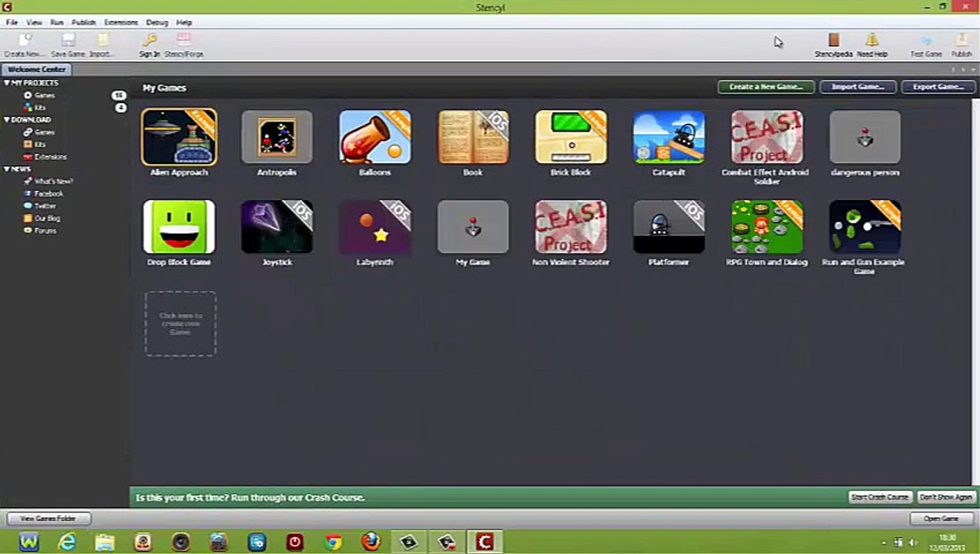Open the Facebook news link

[x=48, y=194]
